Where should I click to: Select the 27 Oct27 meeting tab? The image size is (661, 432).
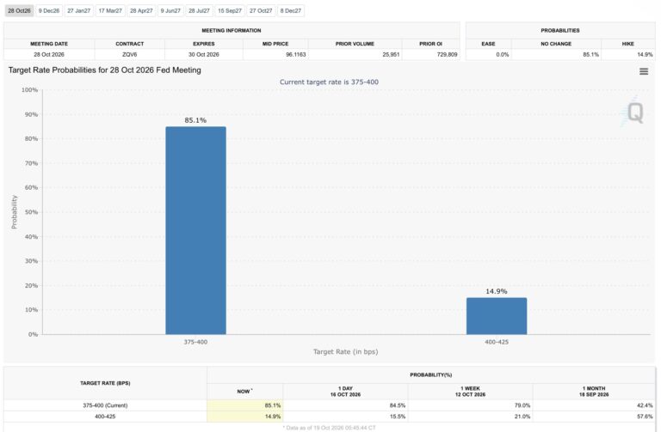(261, 11)
